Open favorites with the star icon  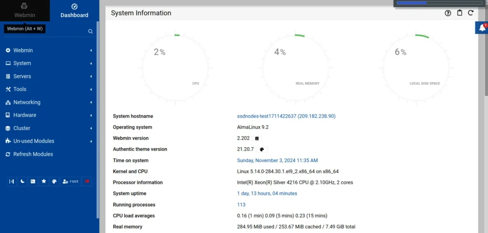pos(43,182)
